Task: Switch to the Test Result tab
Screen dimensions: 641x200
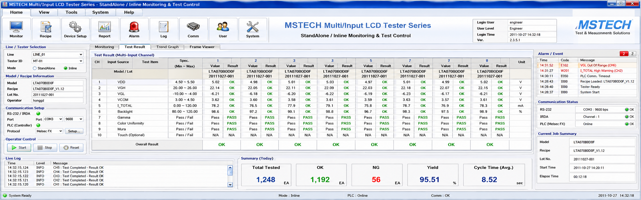Action: click(135, 47)
